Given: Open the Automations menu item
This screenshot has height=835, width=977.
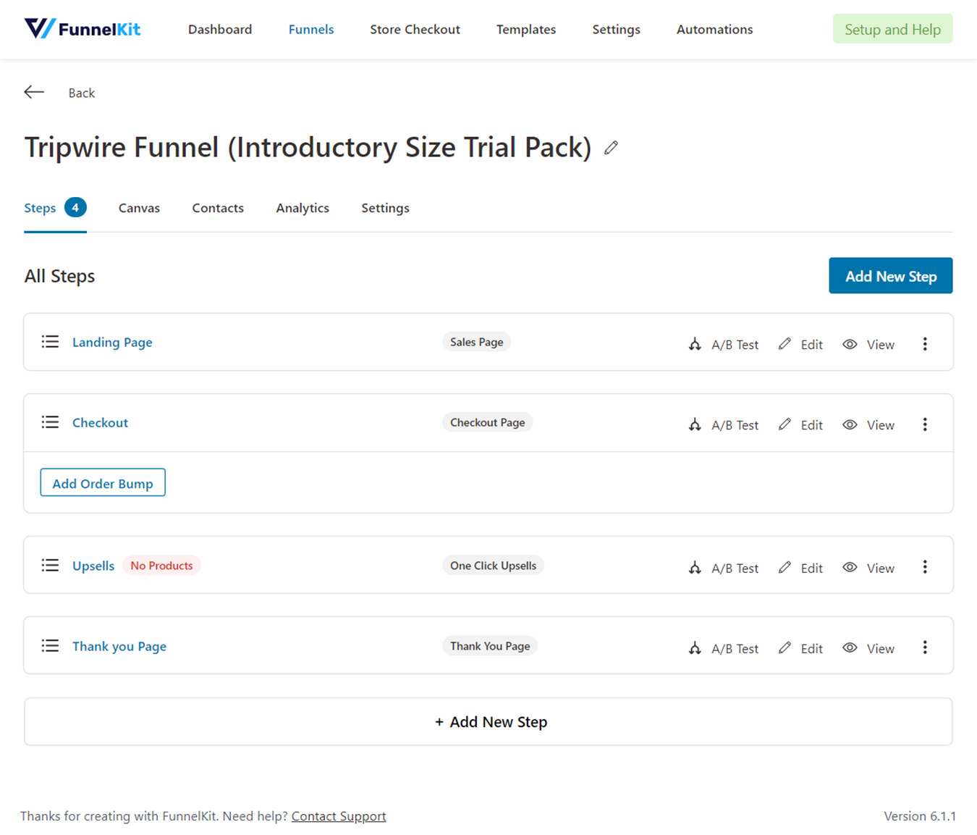Looking at the screenshot, I should (x=714, y=30).
